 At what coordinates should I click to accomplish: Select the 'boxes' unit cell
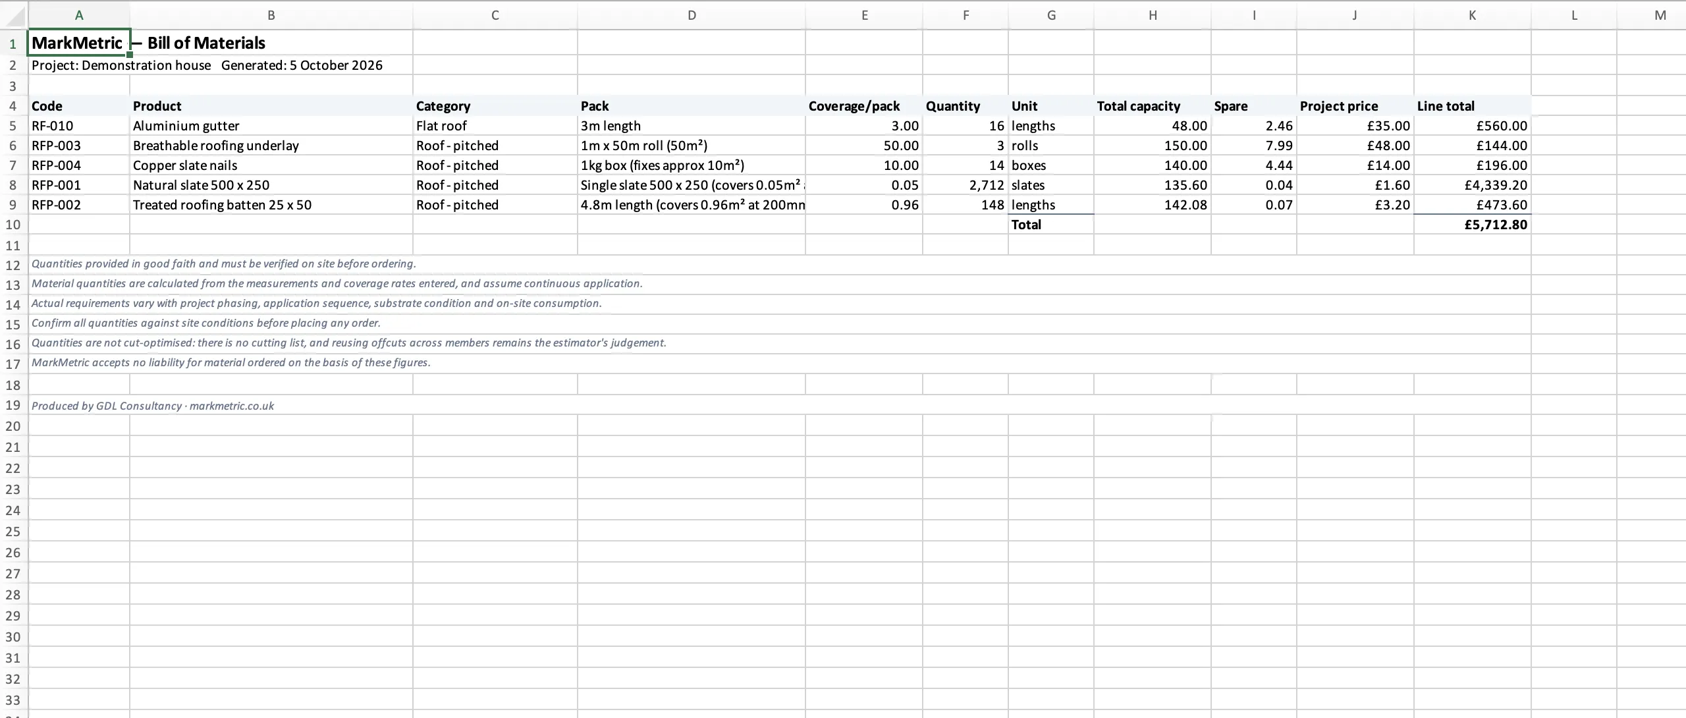1051,165
